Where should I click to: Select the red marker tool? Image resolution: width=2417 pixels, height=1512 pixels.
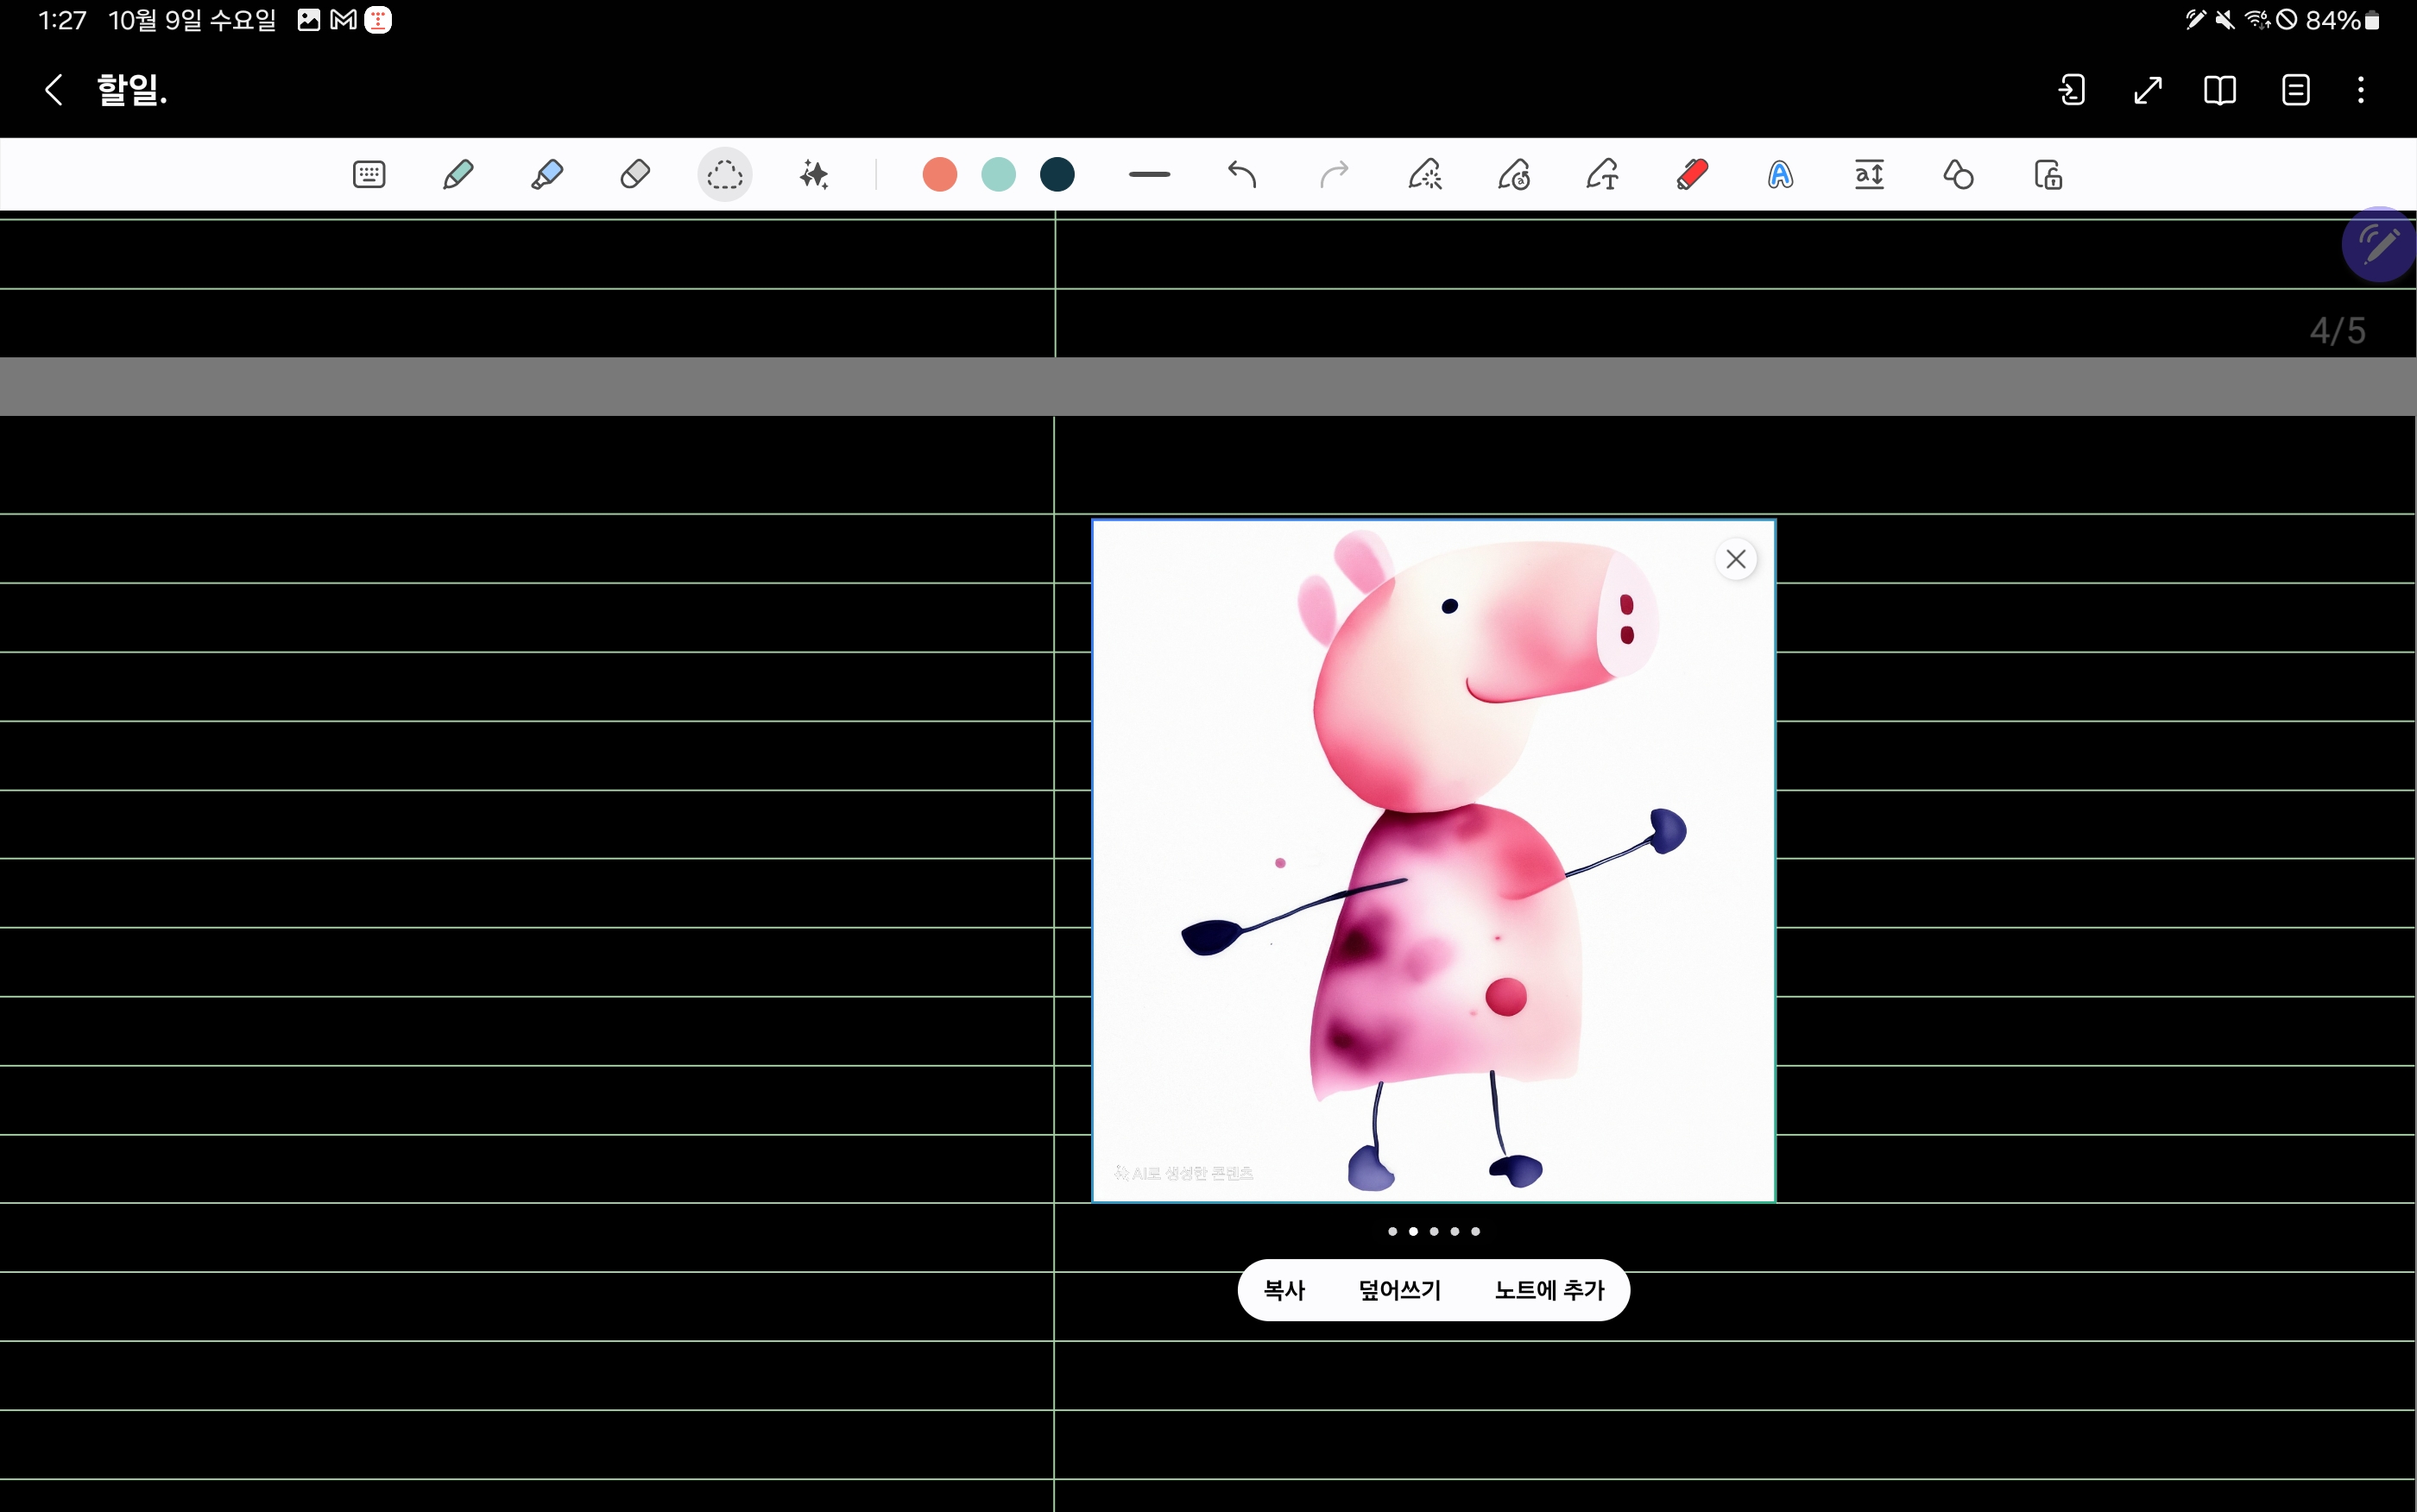click(x=1692, y=175)
